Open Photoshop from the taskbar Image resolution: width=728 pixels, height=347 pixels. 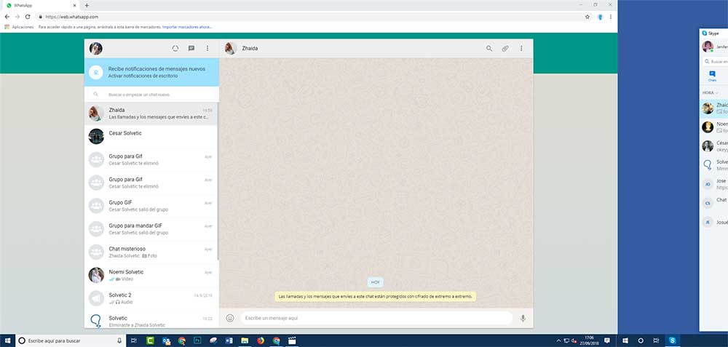197,340
